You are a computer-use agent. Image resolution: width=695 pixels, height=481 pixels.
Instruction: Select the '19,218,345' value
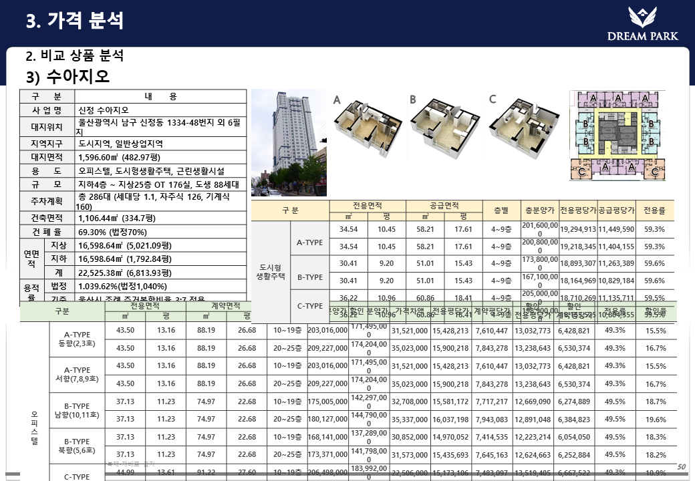[578, 247]
